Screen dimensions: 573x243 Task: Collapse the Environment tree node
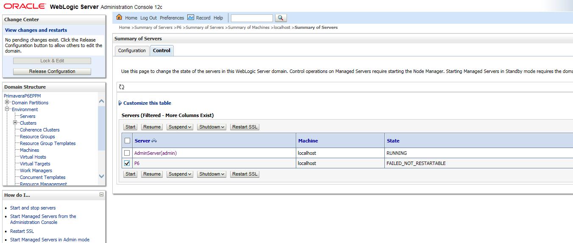(7, 109)
